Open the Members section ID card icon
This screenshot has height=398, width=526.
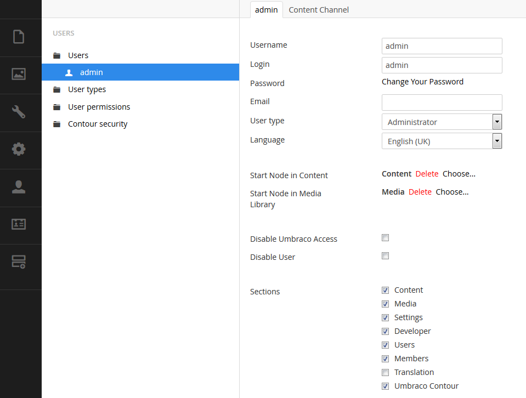pos(19,224)
